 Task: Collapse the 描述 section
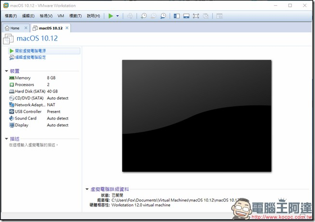(x=6, y=139)
